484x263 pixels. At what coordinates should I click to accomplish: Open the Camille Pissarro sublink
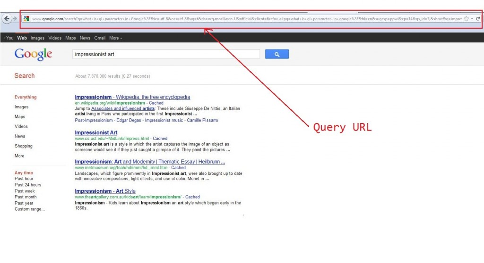coord(202,120)
